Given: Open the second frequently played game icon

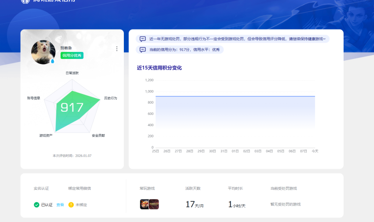Looking at the screenshot, I should (x=154, y=204).
